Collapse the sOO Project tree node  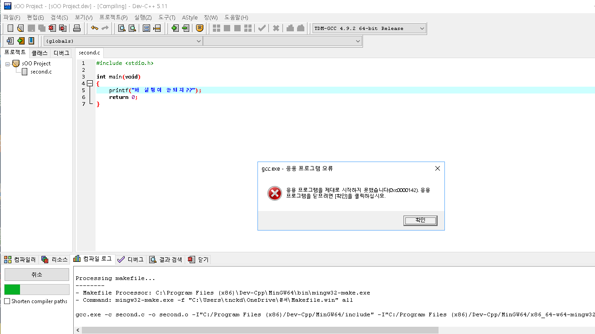coord(8,64)
